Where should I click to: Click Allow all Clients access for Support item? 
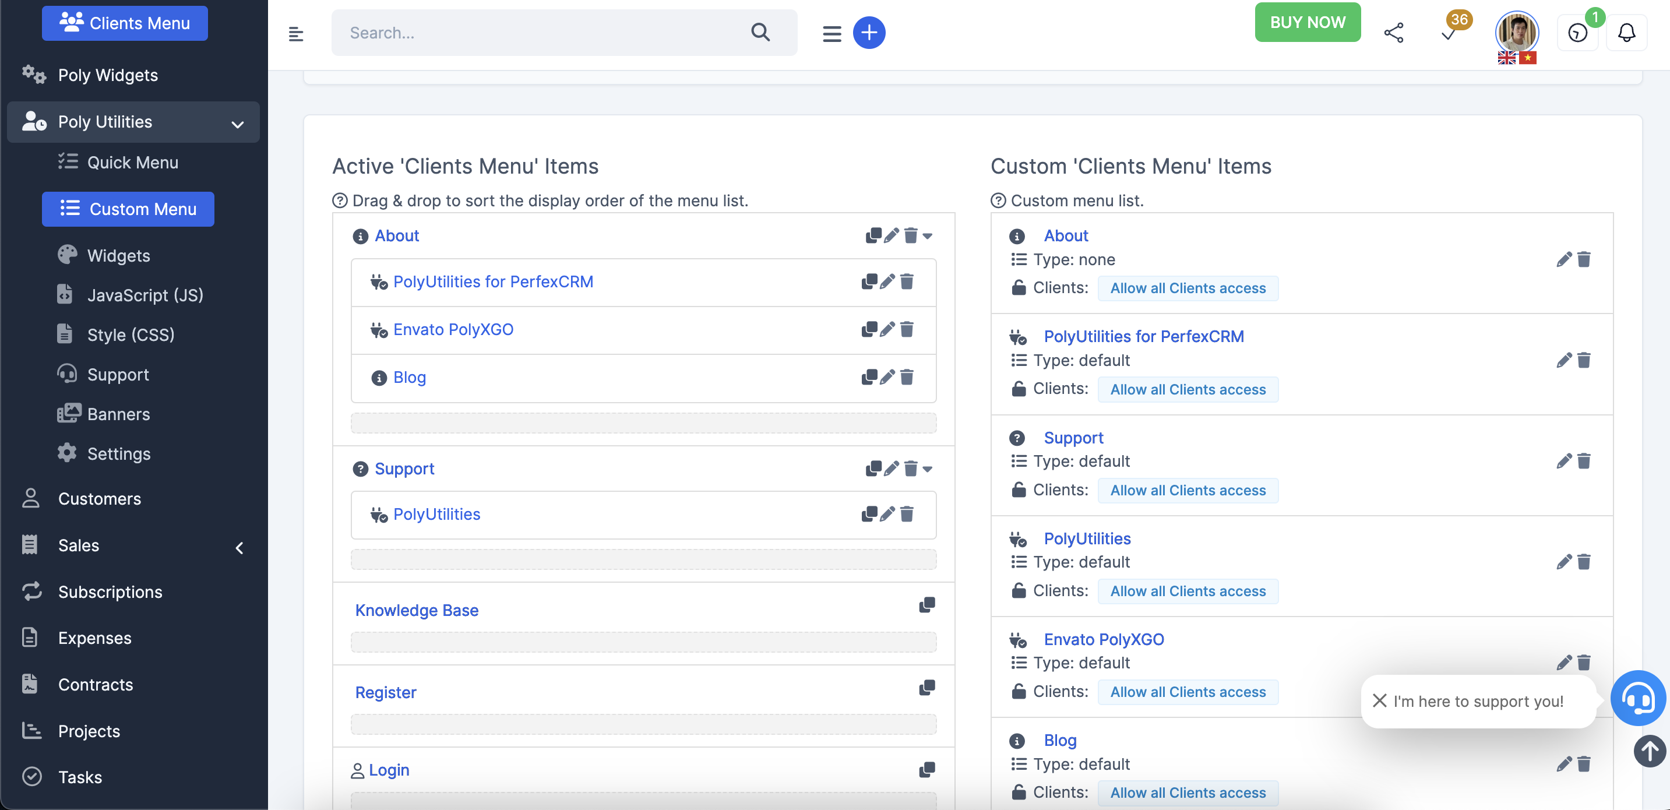pos(1188,490)
